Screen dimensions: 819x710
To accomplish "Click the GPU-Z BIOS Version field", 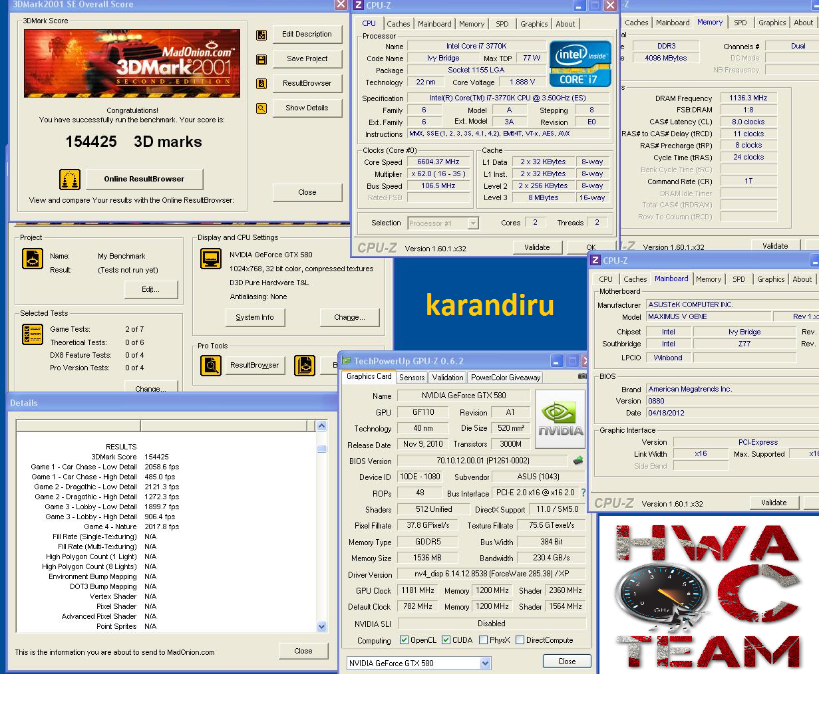I will [x=483, y=461].
